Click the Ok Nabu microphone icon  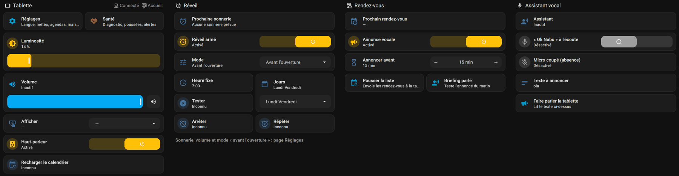(x=524, y=42)
